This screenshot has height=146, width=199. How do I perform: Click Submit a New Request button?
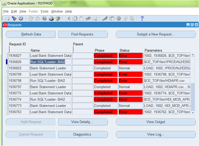(156, 34)
